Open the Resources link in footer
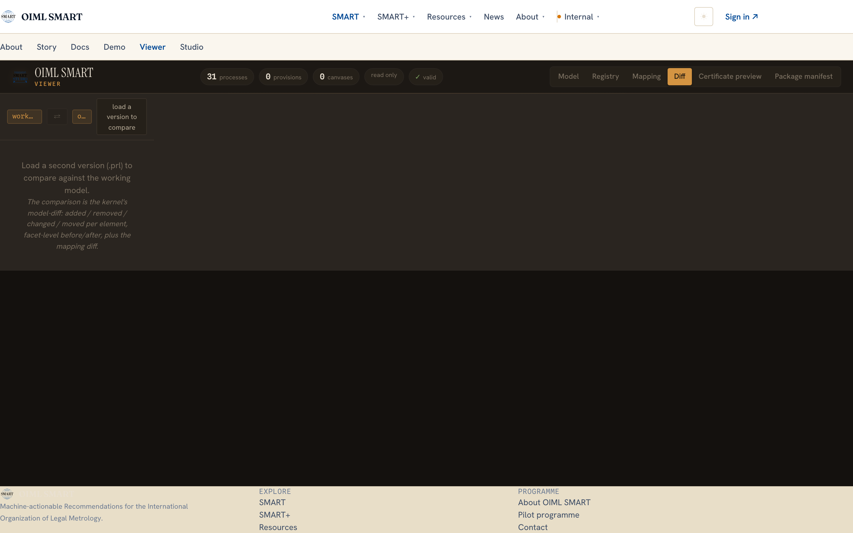 (x=278, y=527)
